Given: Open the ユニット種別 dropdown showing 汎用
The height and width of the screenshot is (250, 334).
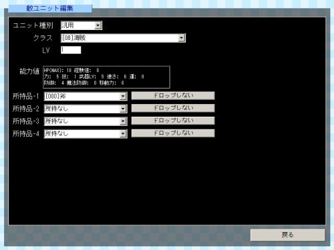Looking at the screenshot, I should [81, 25].
